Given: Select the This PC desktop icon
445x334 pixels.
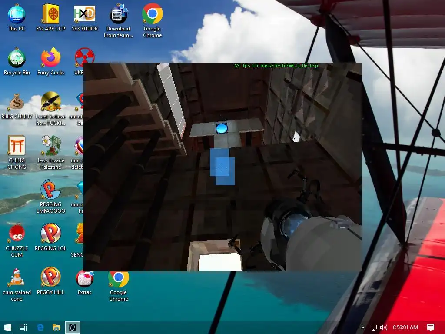Looking at the screenshot, I should click(17, 17).
